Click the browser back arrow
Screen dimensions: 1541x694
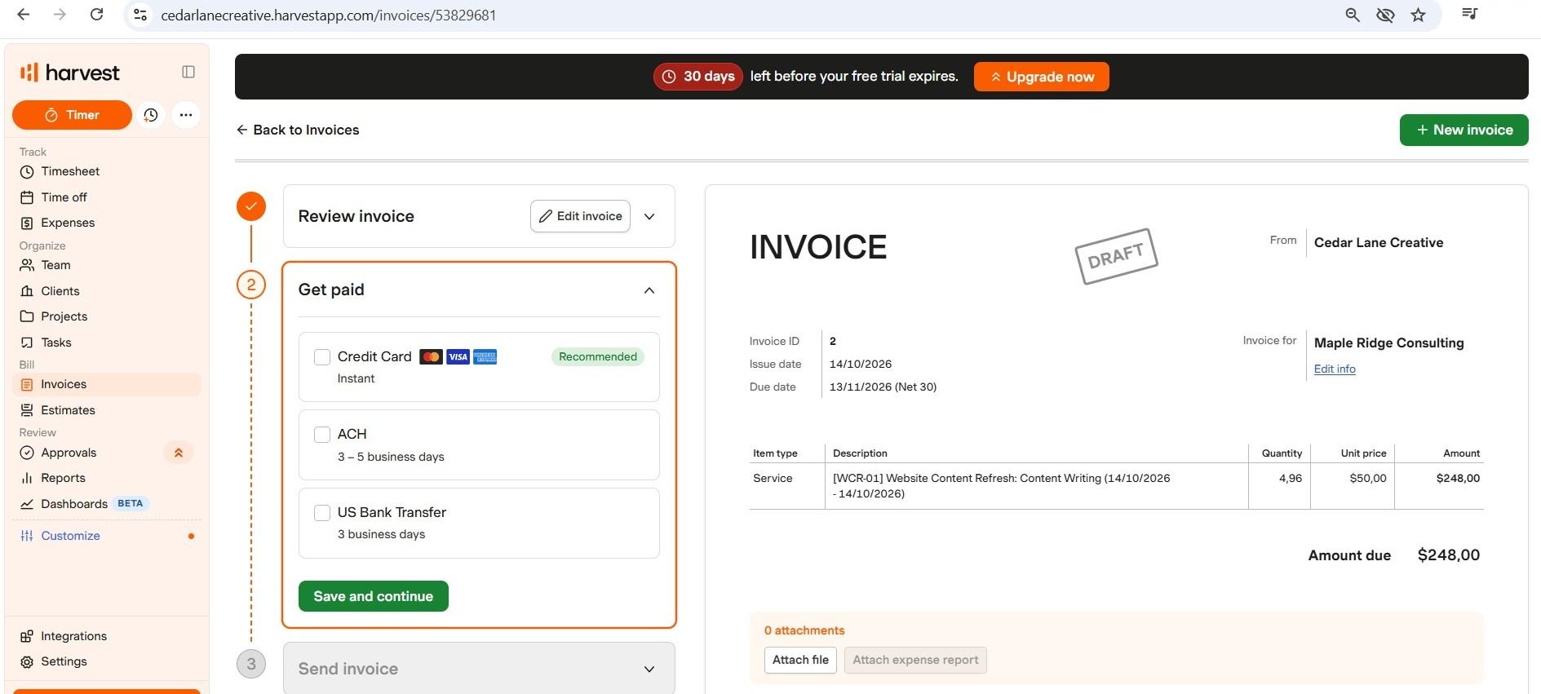point(24,15)
